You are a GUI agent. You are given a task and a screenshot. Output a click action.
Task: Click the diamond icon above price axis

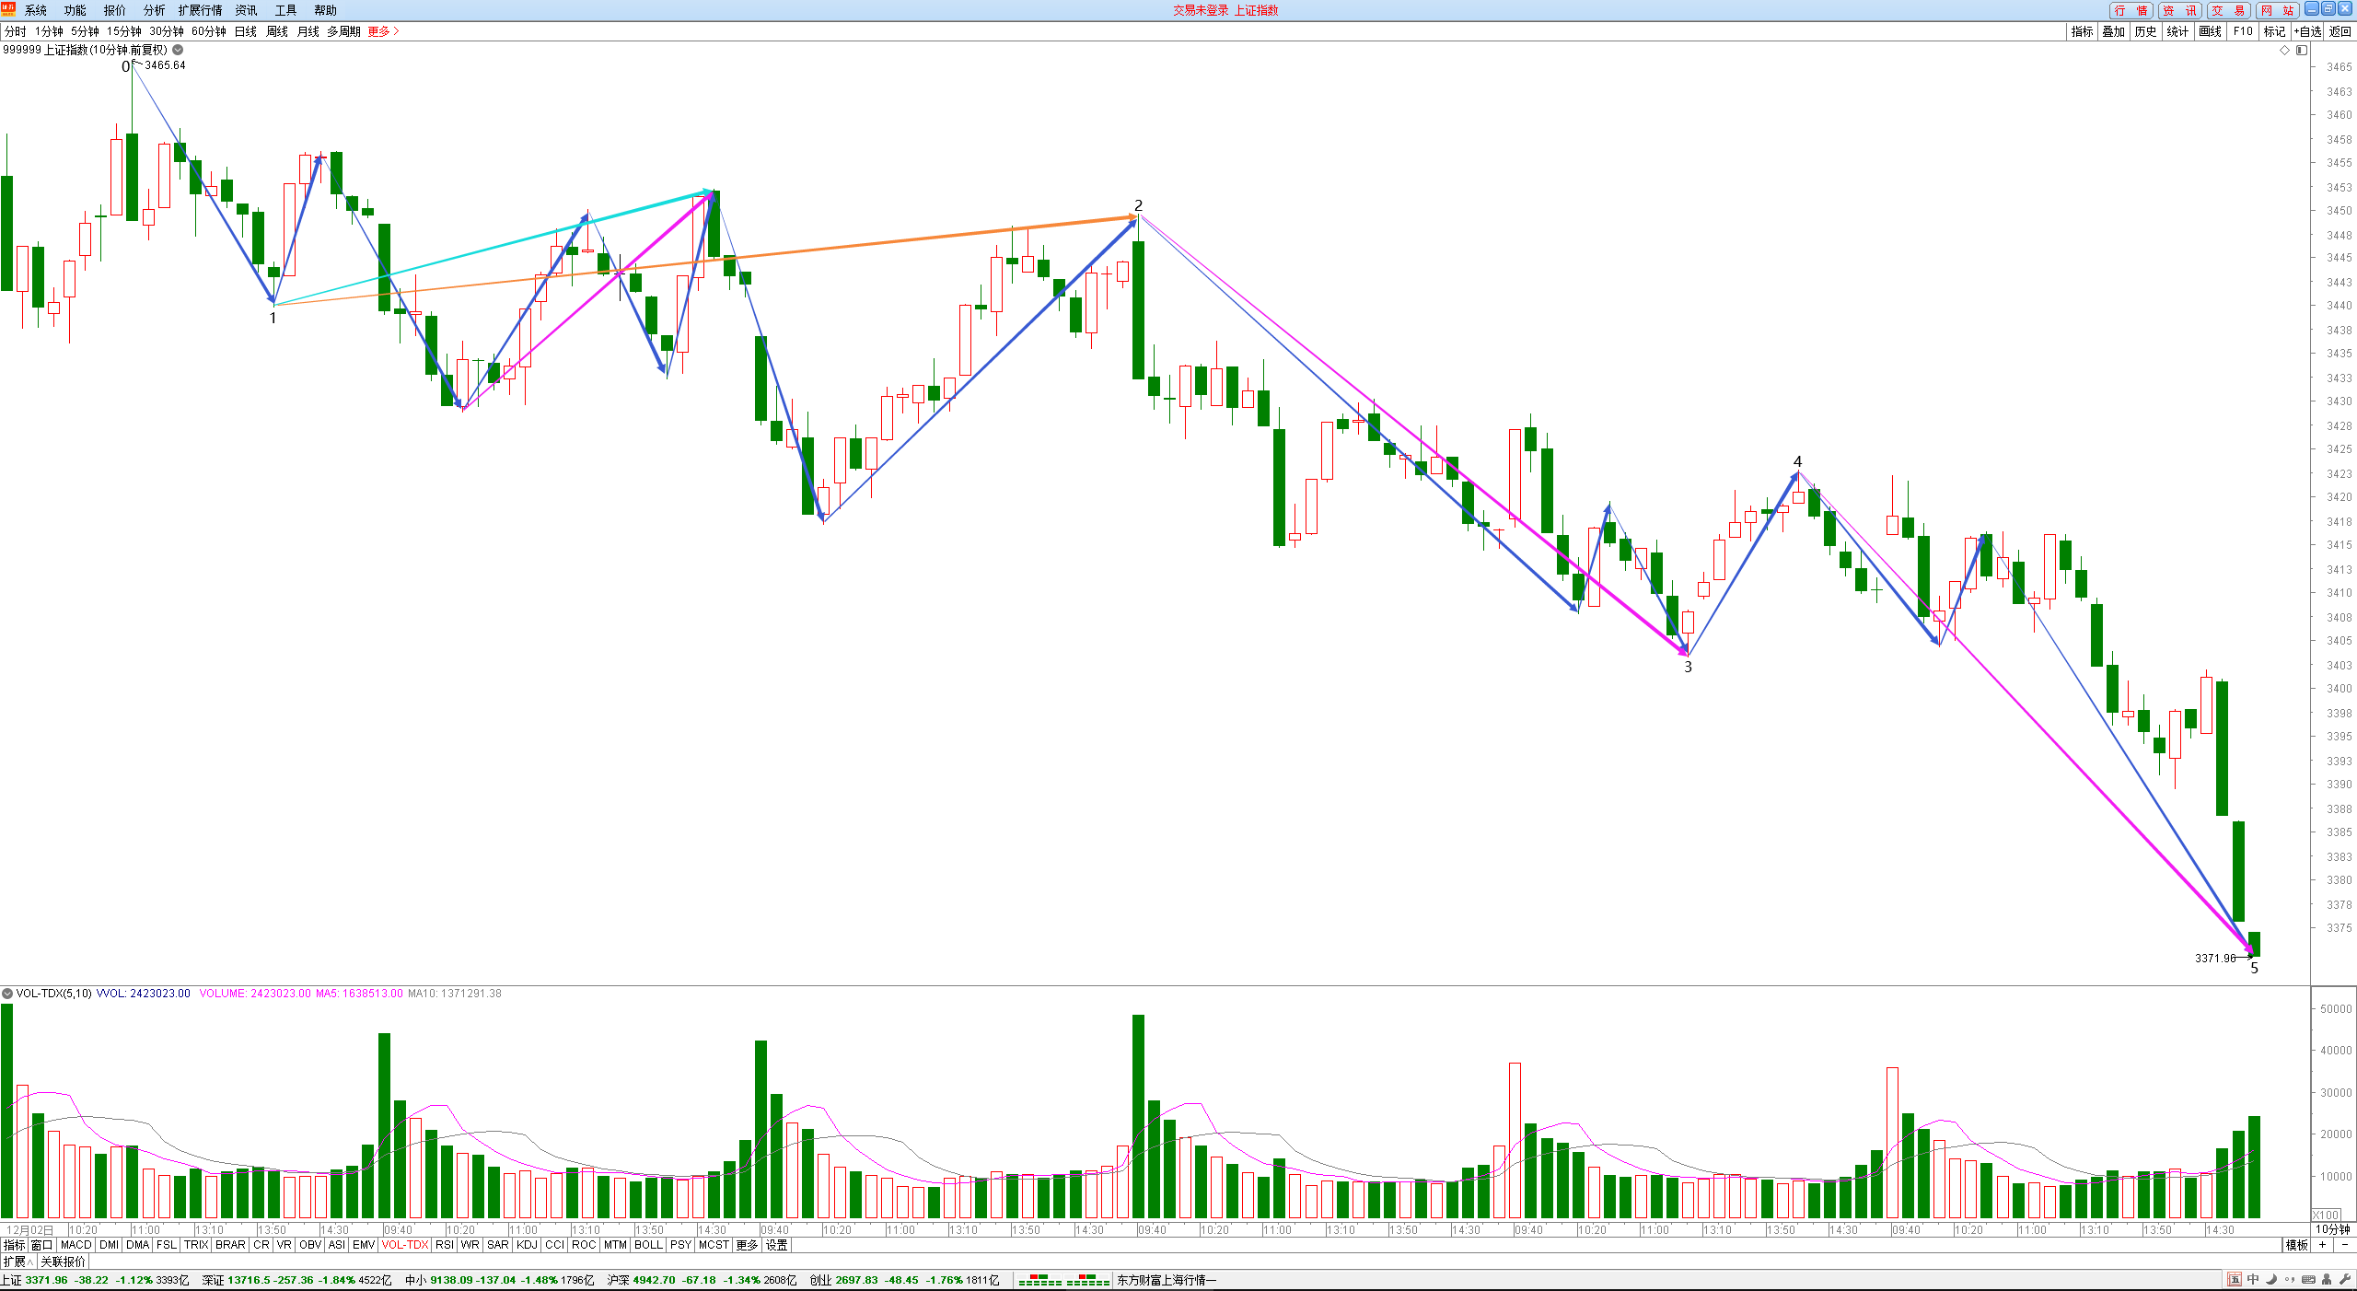pyautogui.click(x=2284, y=51)
